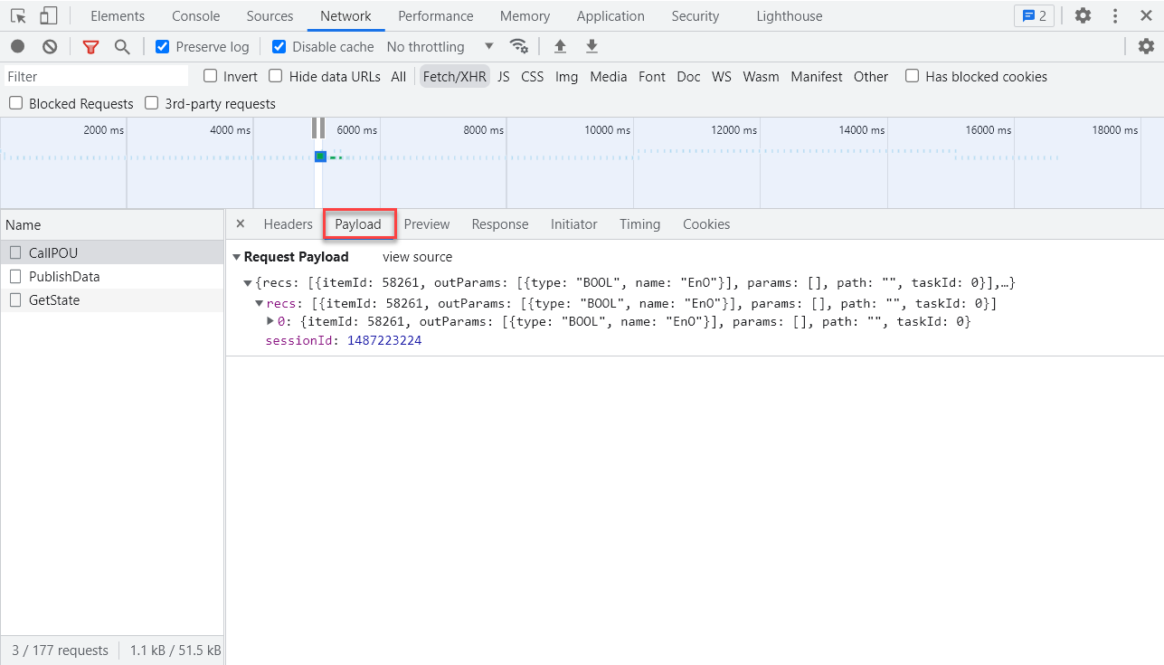The height and width of the screenshot is (665, 1164).
Task: Enable Hide data URLs checkbox
Action: tap(276, 76)
